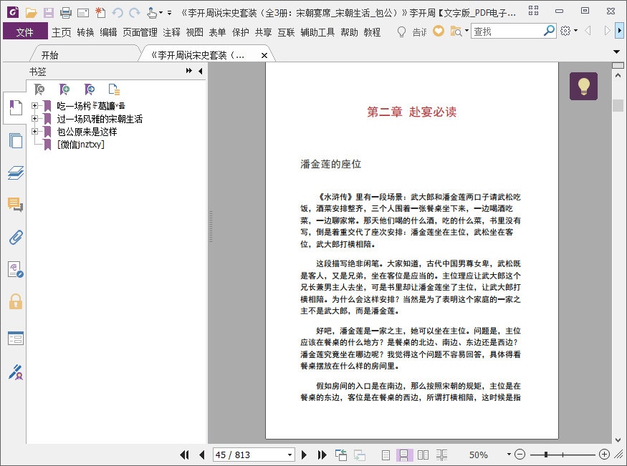Open the 转换 ribbon tab
Screen dimensions: 627x466
tap(85, 32)
